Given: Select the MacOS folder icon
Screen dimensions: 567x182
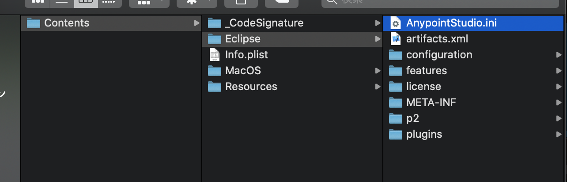Looking at the screenshot, I should [x=215, y=71].
